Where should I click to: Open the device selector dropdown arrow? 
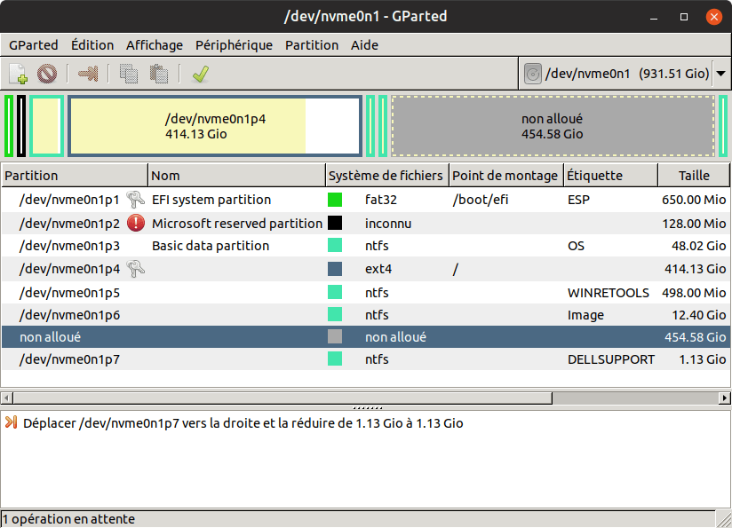point(720,74)
